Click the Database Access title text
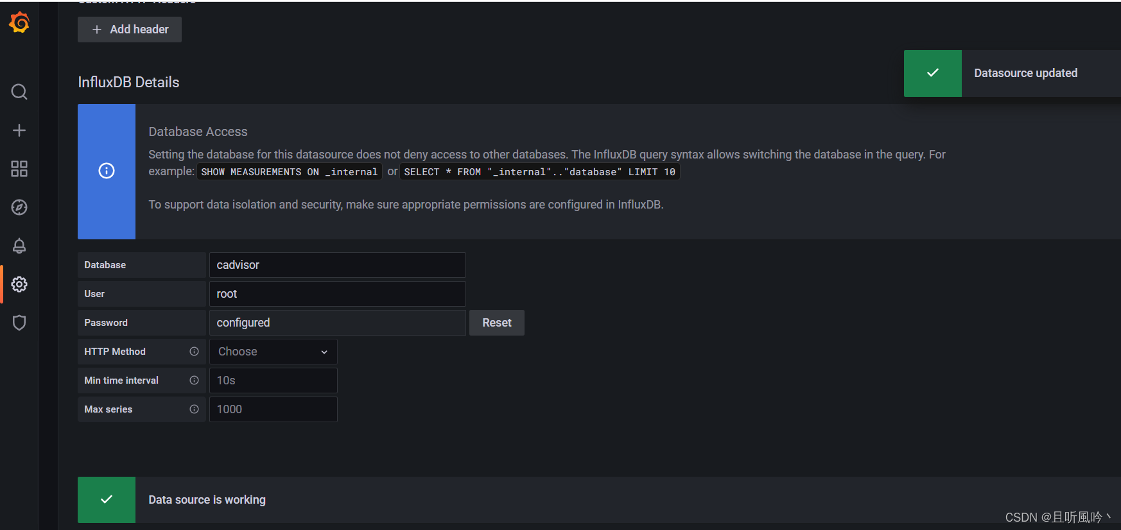The width and height of the screenshot is (1121, 530). (x=198, y=132)
